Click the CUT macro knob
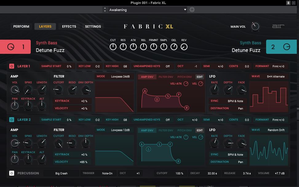The width and height of the screenshot is (299, 187). 113,47
